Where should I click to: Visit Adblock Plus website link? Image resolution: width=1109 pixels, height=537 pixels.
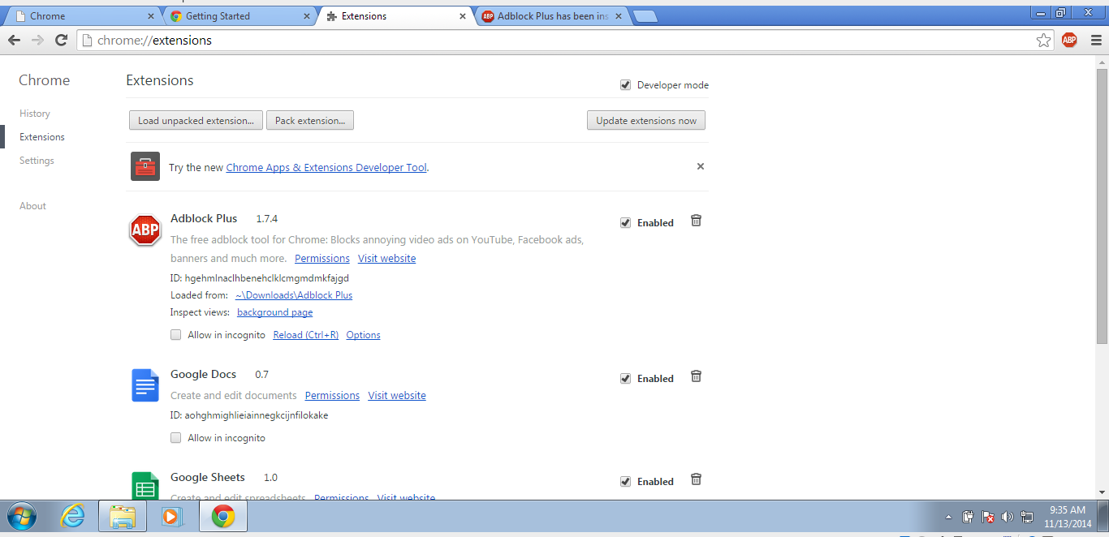click(386, 259)
